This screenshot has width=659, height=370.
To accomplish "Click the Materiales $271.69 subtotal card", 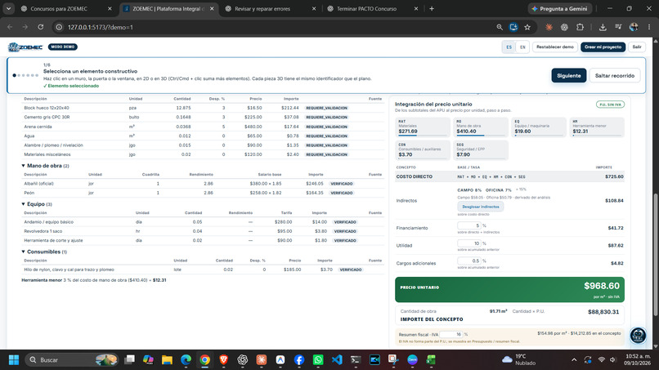I will pos(423,127).
